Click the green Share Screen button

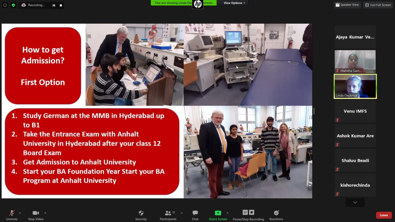[218, 215]
